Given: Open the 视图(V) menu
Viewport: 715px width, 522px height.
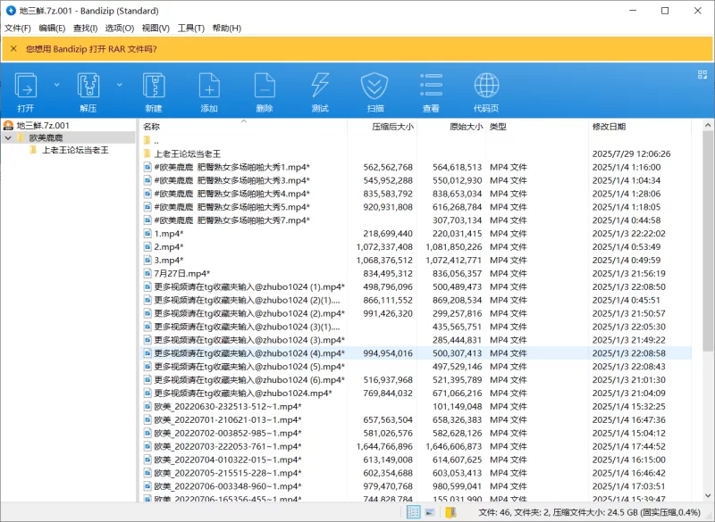Looking at the screenshot, I should pyautogui.click(x=156, y=29).
